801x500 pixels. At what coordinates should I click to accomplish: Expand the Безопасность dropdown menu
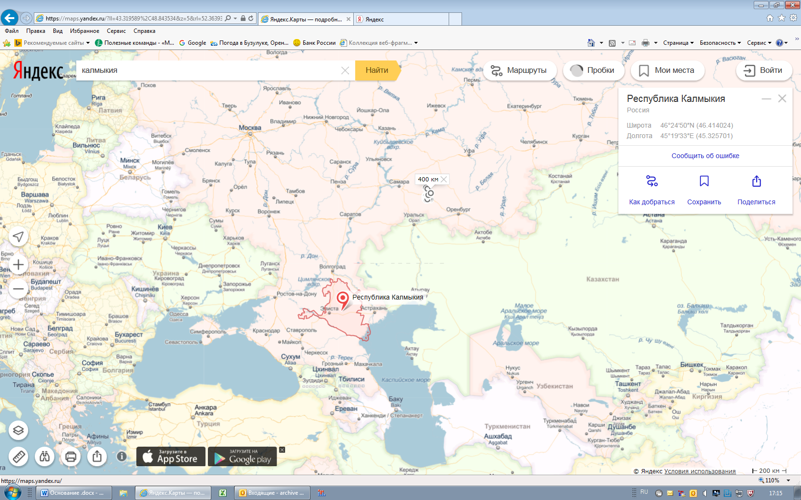720,43
